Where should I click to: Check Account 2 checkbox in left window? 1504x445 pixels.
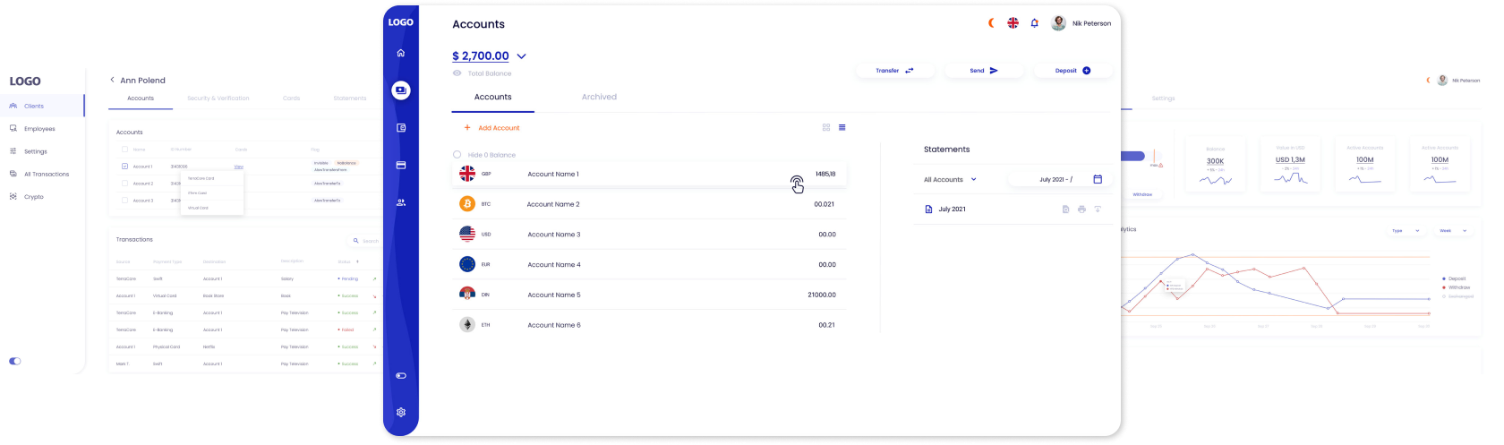tap(124, 184)
